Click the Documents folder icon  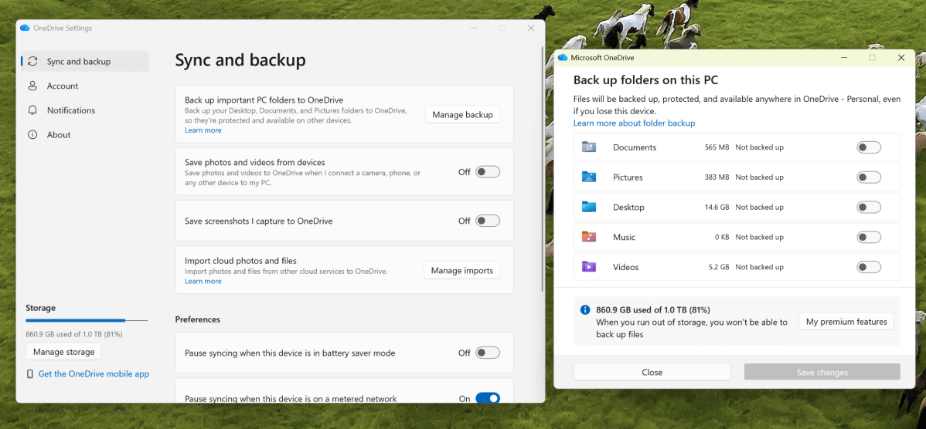coord(589,147)
